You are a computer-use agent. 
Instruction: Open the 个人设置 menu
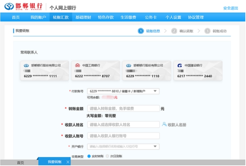[x=173, y=17]
